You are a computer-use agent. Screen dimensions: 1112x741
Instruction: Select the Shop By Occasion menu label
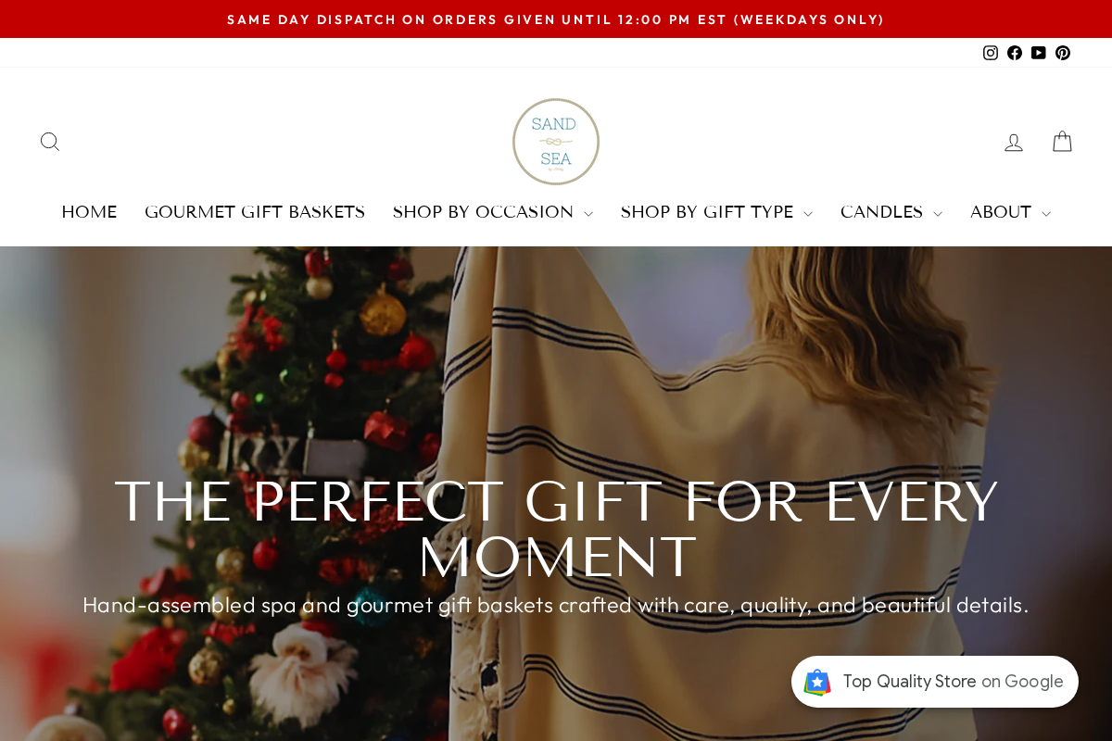[x=483, y=213]
